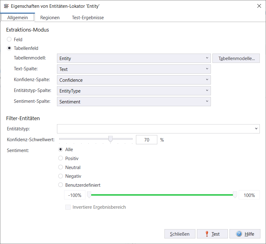Choose Positiv sentiment filter

coord(61,158)
